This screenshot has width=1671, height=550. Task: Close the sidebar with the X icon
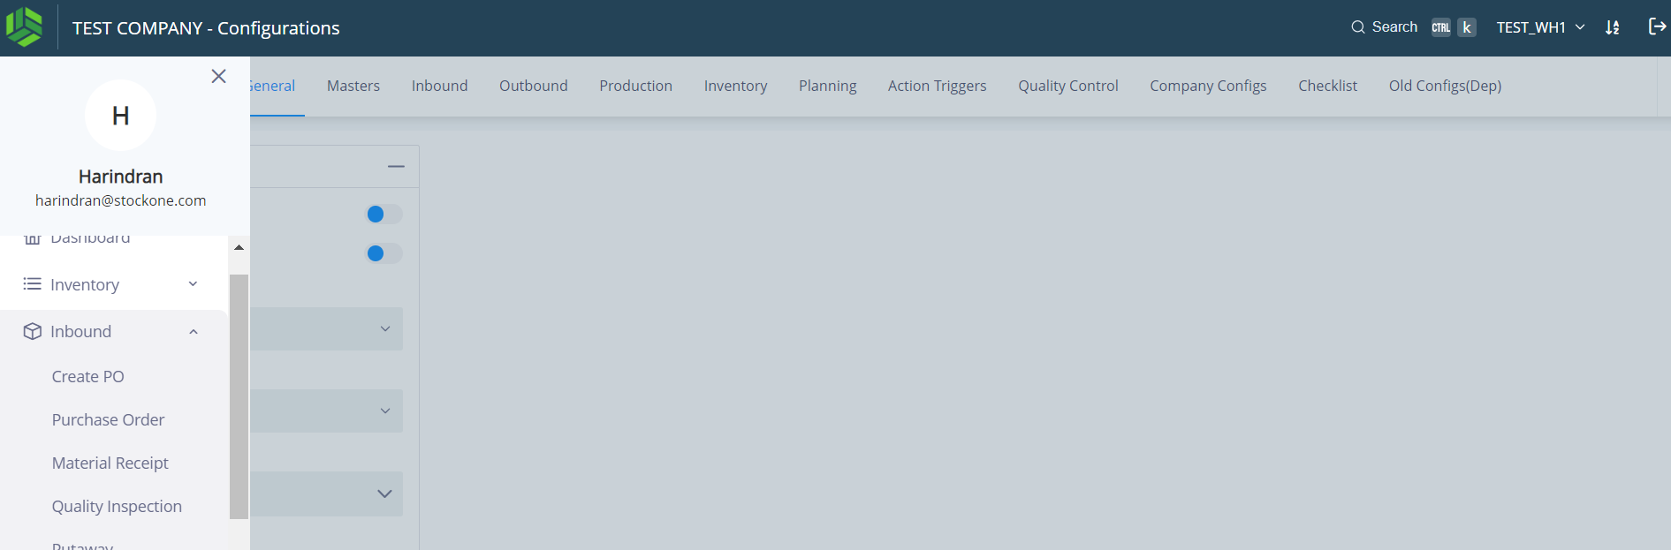[219, 77]
